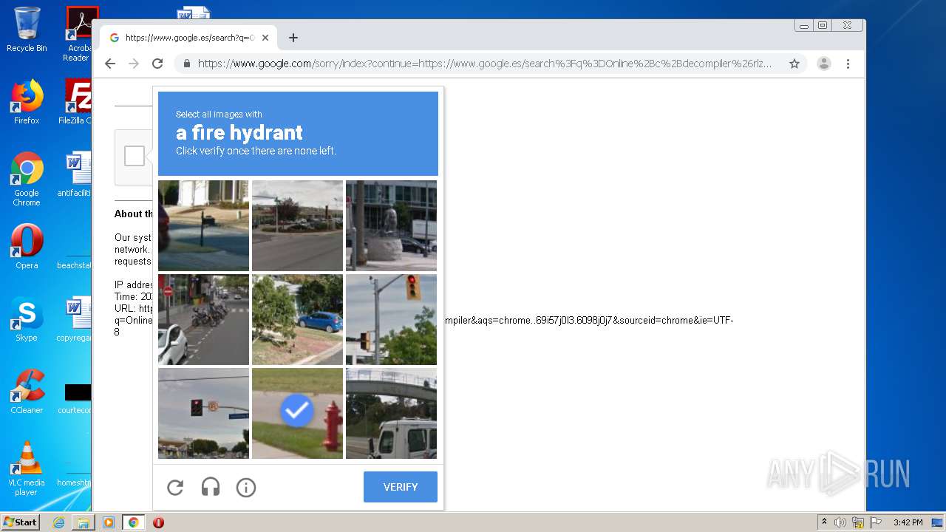Check the I'm not a robot checkbox
Viewport: 946px width, 532px height.
[135, 156]
